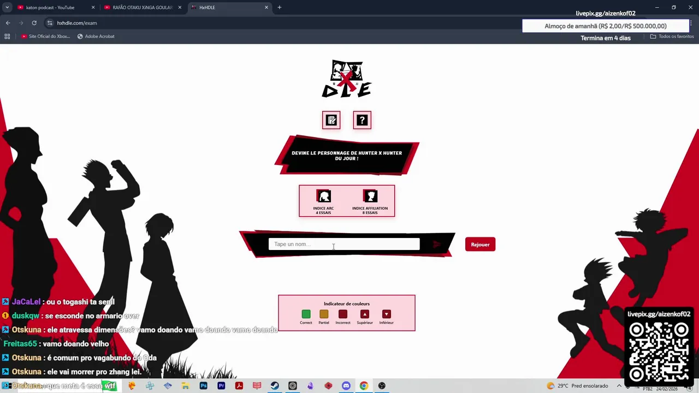
Task: Click the browser forward button
Action: pos(21,23)
